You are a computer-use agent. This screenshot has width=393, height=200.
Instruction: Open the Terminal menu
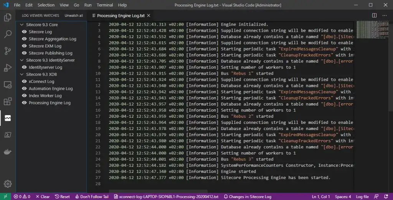point(105,5)
